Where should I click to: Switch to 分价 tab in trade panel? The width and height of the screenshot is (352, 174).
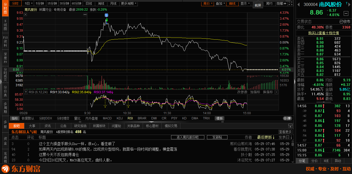click(314, 161)
